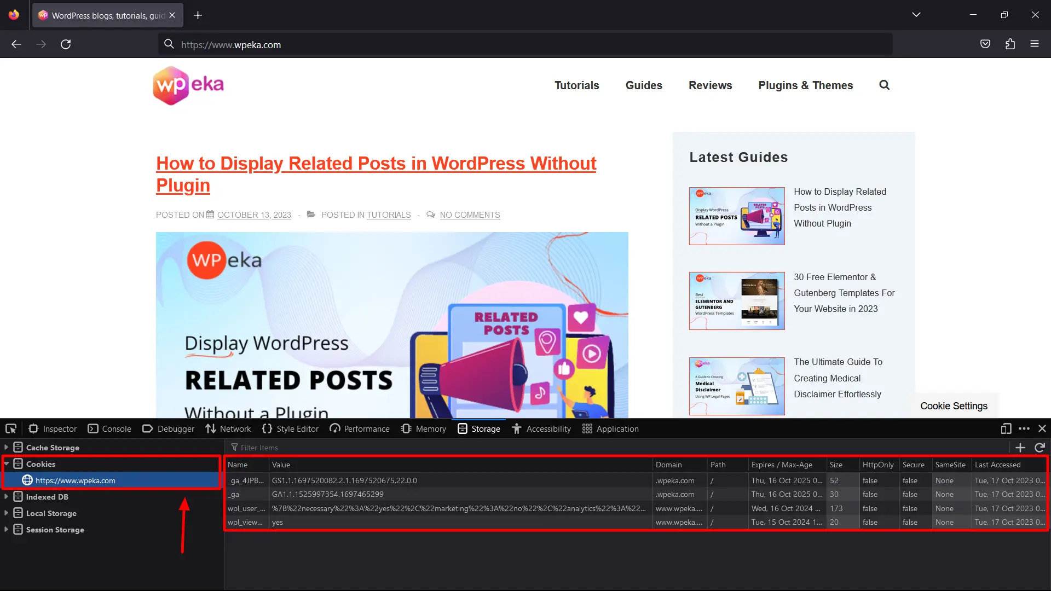Switch to the Memory tab
This screenshot has height=591, width=1051.
click(424, 429)
